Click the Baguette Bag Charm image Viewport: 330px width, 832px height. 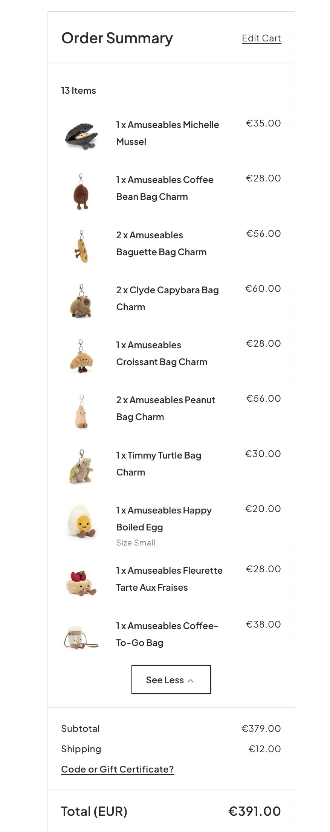[x=81, y=246]
